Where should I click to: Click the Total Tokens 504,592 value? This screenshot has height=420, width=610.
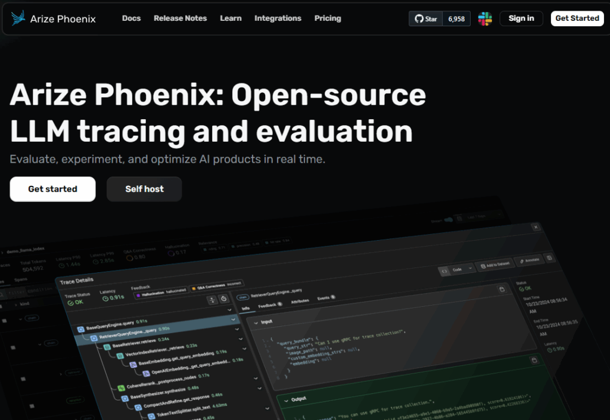[x=33, y=269]
